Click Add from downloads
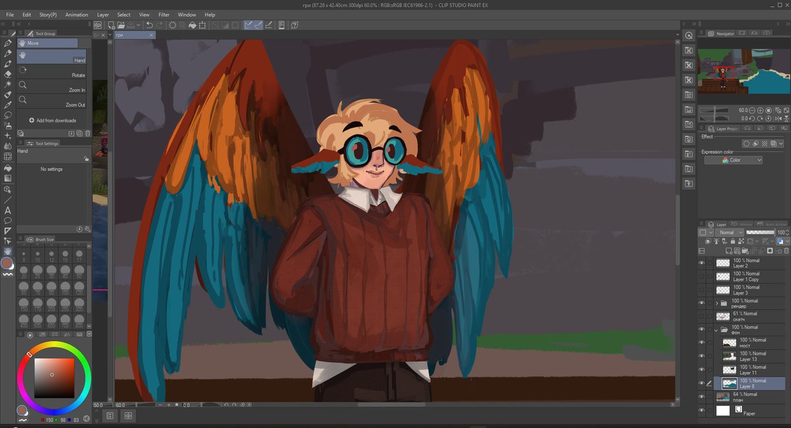This screenshot has width=791, height=428. coord(52,120)
